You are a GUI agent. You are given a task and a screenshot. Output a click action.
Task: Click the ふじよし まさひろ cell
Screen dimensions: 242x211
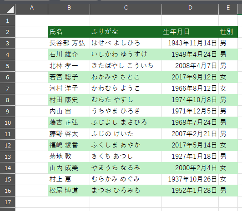click(x=126, y=123)
